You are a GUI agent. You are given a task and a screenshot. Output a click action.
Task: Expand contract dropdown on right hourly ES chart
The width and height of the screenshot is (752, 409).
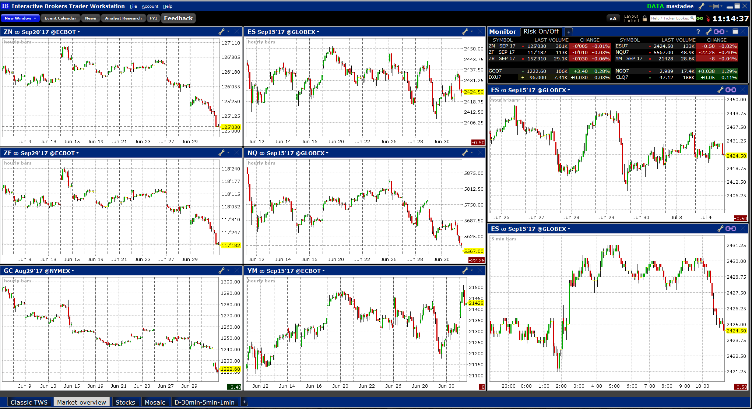point(569,90)
